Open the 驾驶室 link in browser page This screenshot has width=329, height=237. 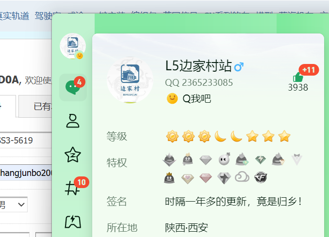tap(48, 16)
